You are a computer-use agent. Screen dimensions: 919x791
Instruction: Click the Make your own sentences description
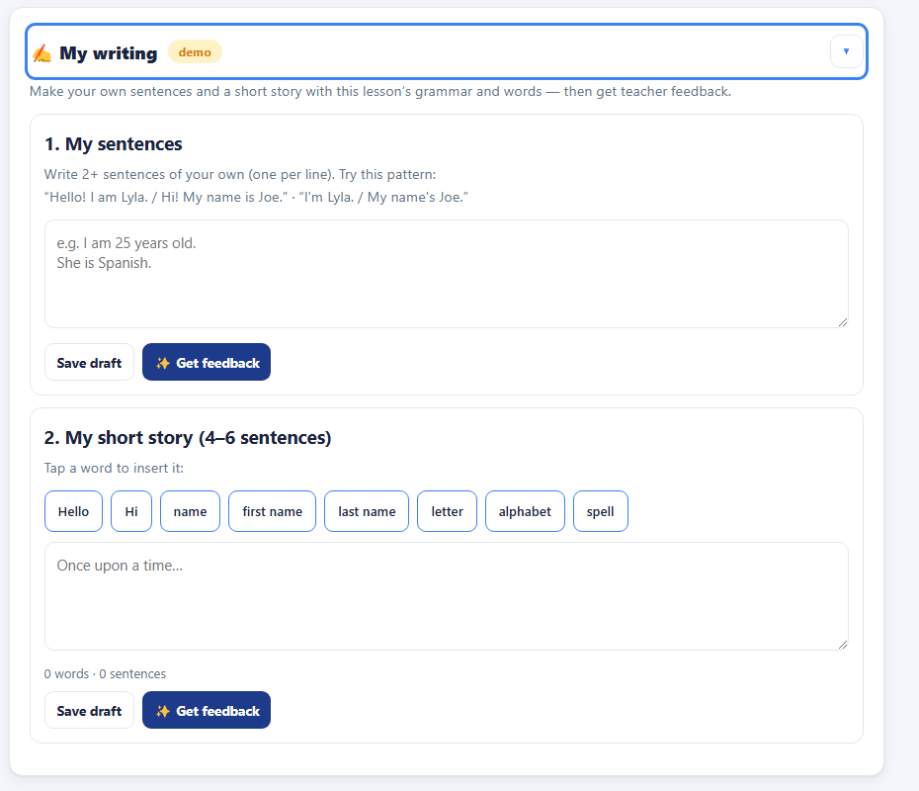tap(380, 92)
